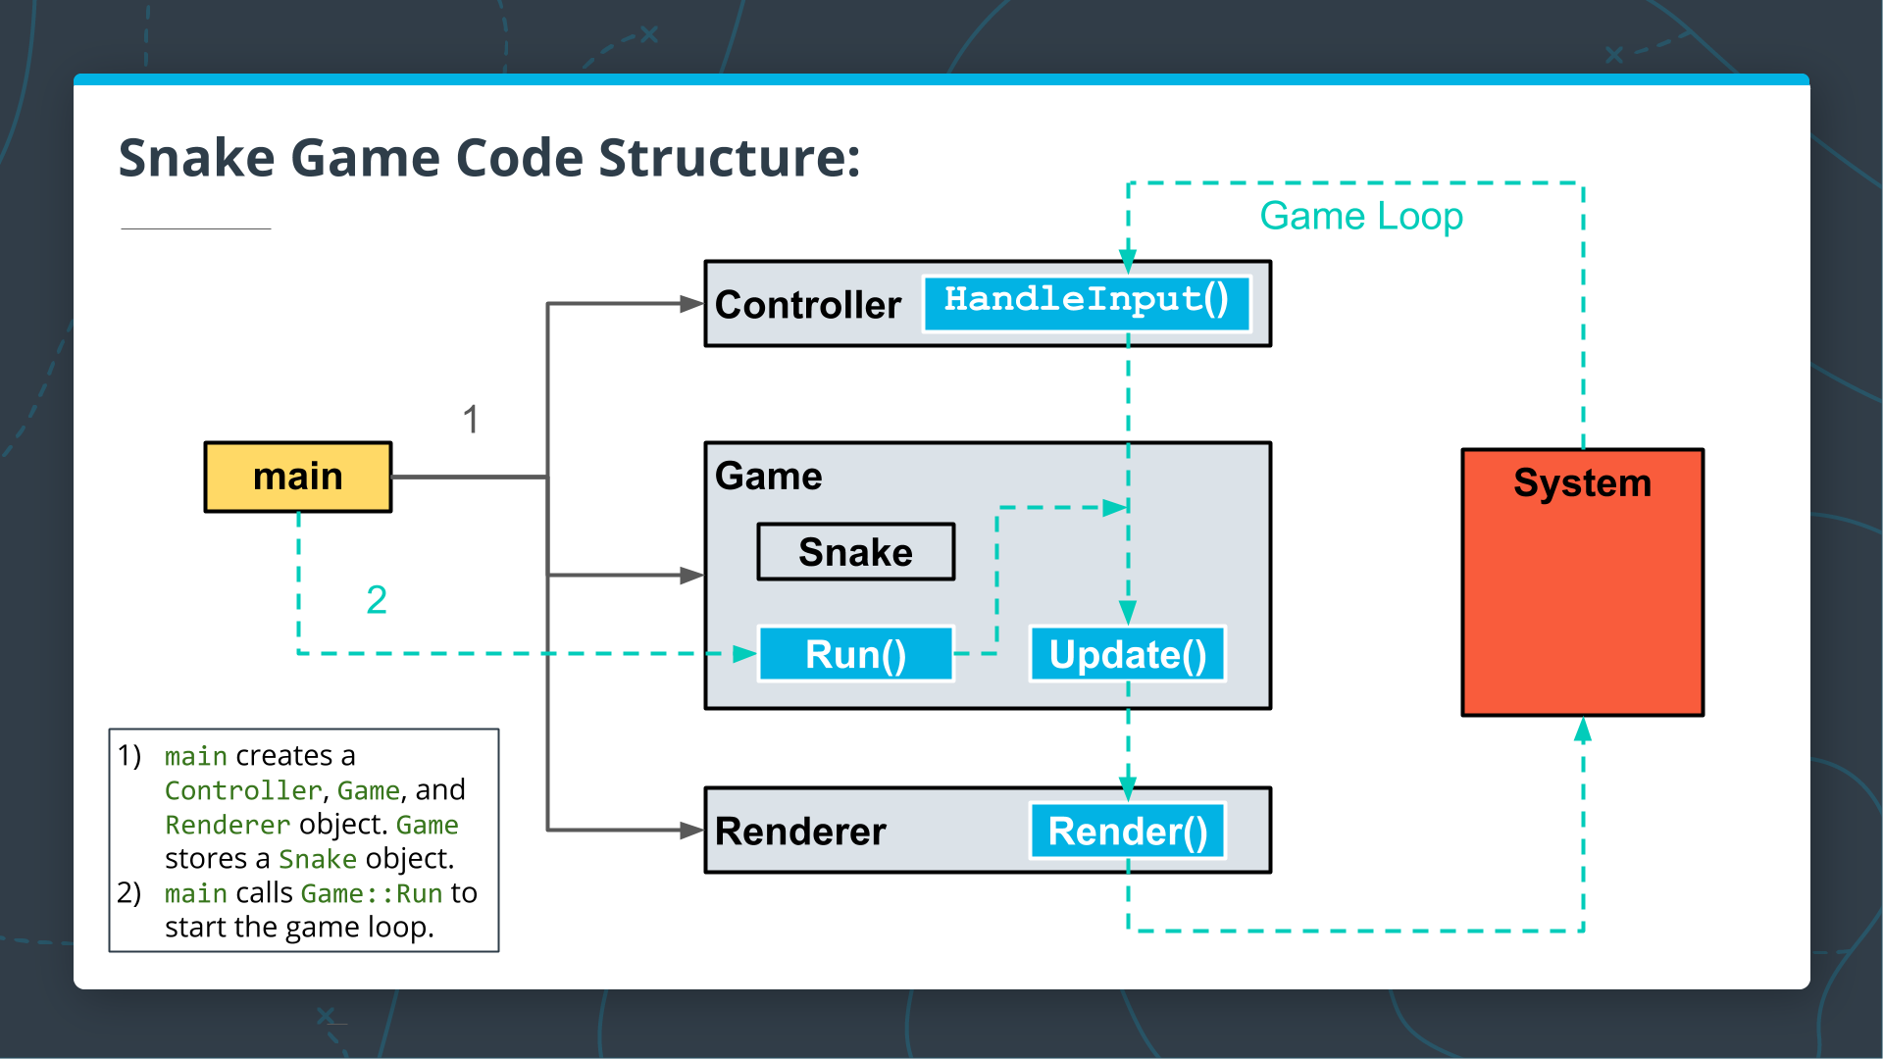Click the Render() function box
This screenshot has height=1059, width=1883.
pos(1127,831)
